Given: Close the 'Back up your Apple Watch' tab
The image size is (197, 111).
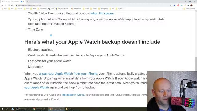Looking at the screenshot, I should pyautogui.click(x=24, y=2).
